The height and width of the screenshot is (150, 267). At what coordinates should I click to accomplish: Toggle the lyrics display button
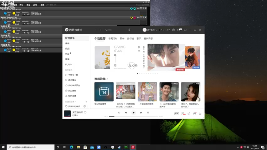pos(148,113)
